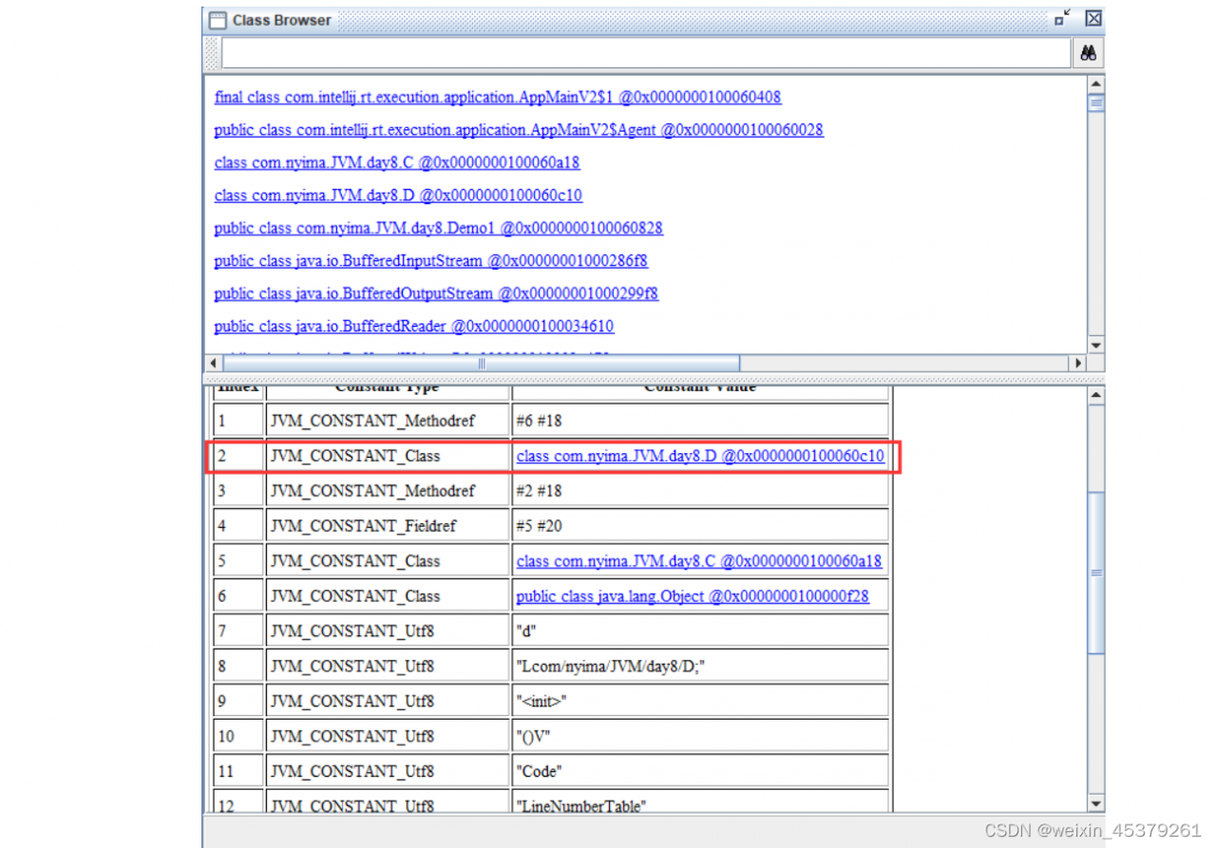This screenshot has width=1216, height=848.
Task: Click the "#2 #18" constant value cell
Action: pos(701,491)
